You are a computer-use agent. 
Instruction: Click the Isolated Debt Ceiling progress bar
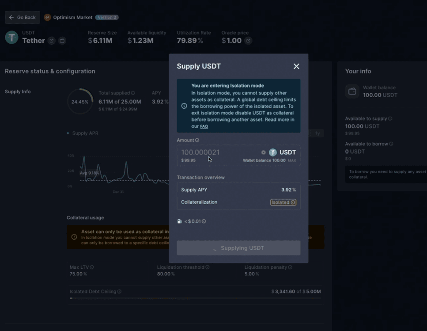click(x=195, y=298)
